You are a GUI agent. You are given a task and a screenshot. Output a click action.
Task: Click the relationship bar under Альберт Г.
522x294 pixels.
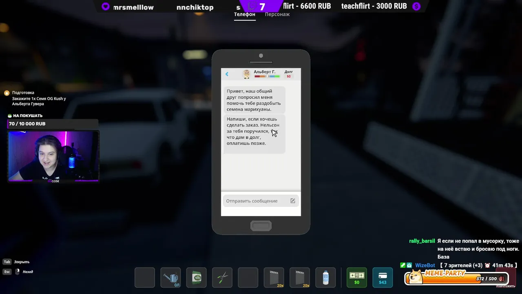tap(267, 76)
